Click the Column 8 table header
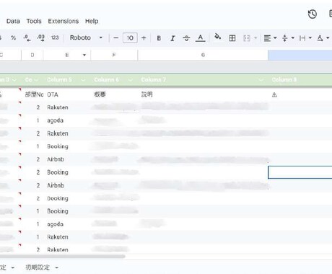The height and width of the screenshot is (274, 332). (x=284, y=80)
